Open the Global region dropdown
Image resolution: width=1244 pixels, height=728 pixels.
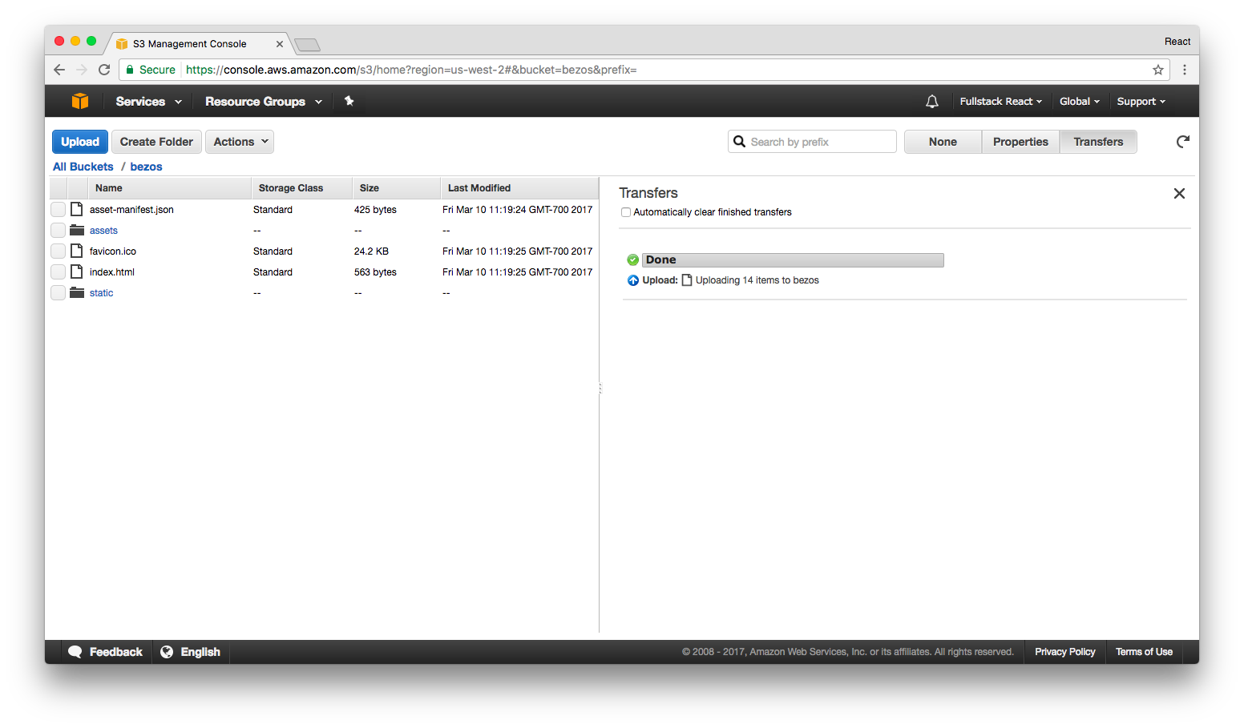coord(1080,102)
